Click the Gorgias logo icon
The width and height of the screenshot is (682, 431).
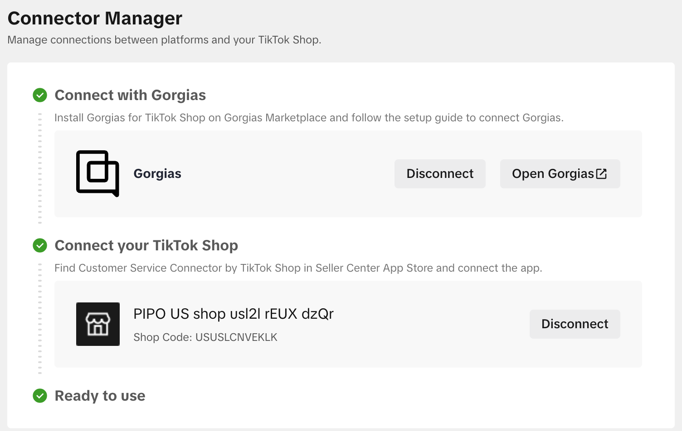tap(97, 173)
